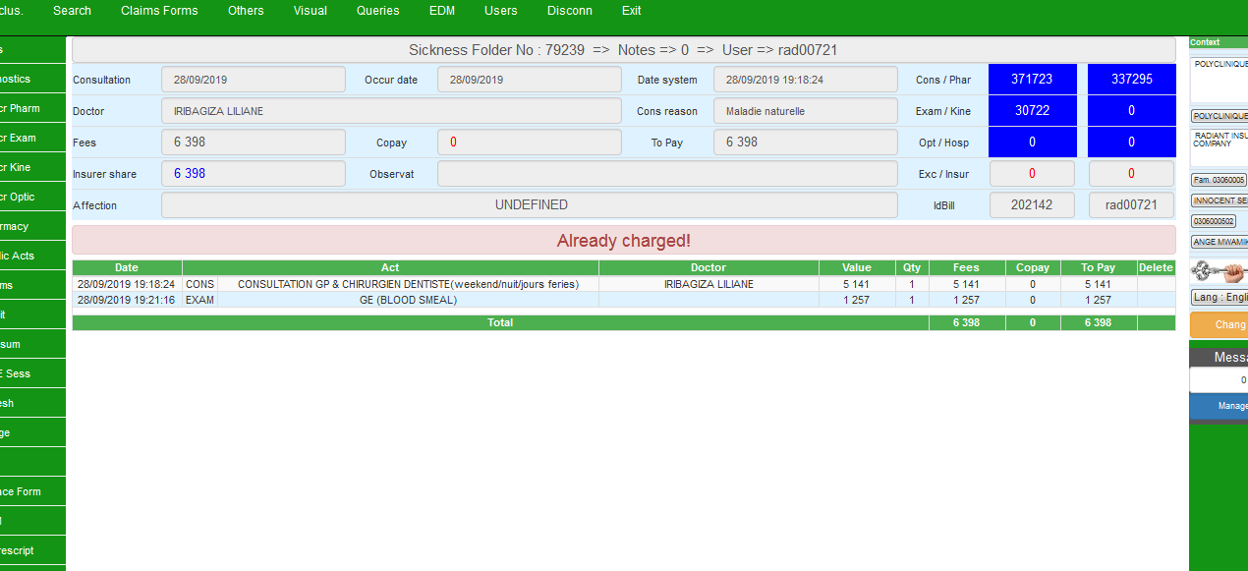The image size is (1248, 571).
Task: Select the GE (BLOOD SMEAL) exam row
Action: click(x=408, y=301)
